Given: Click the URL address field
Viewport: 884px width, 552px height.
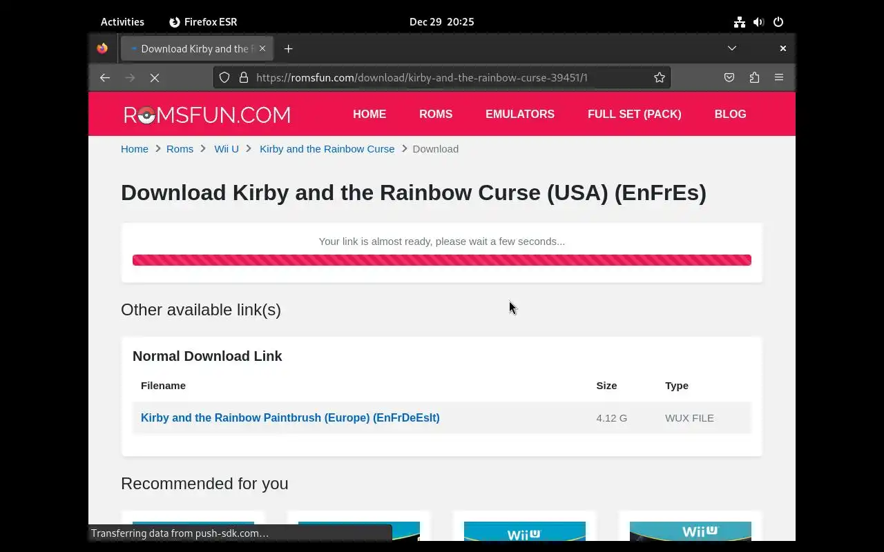Looking at the screenshot, I should point(442,77).
